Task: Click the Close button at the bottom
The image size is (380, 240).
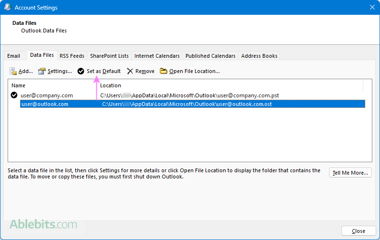Action: 359,231
